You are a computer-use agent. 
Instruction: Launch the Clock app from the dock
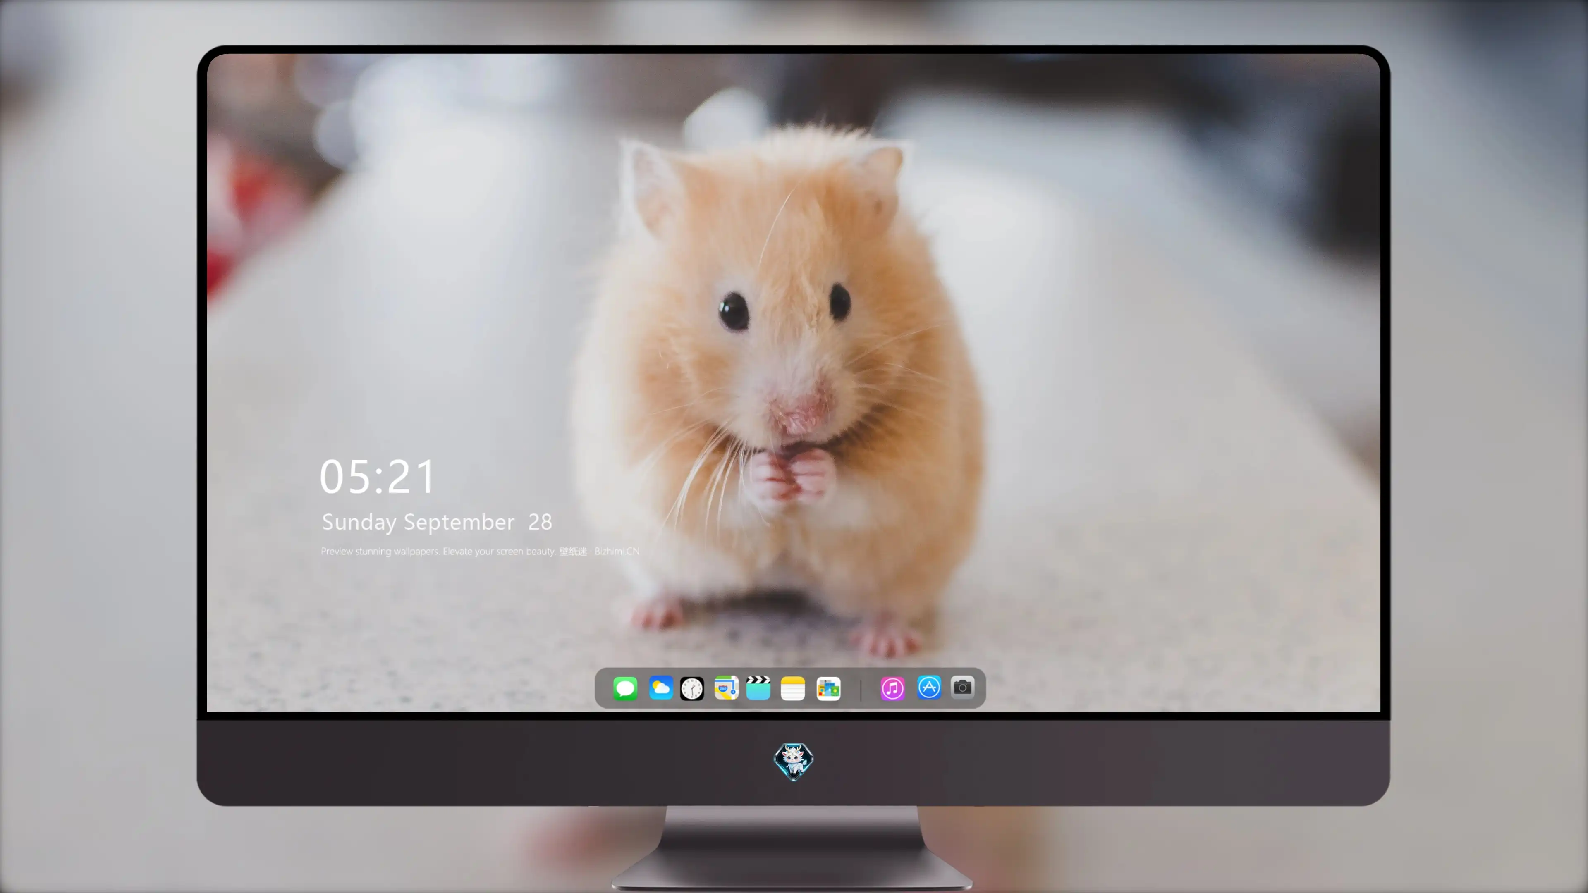(x=692, y=688)
